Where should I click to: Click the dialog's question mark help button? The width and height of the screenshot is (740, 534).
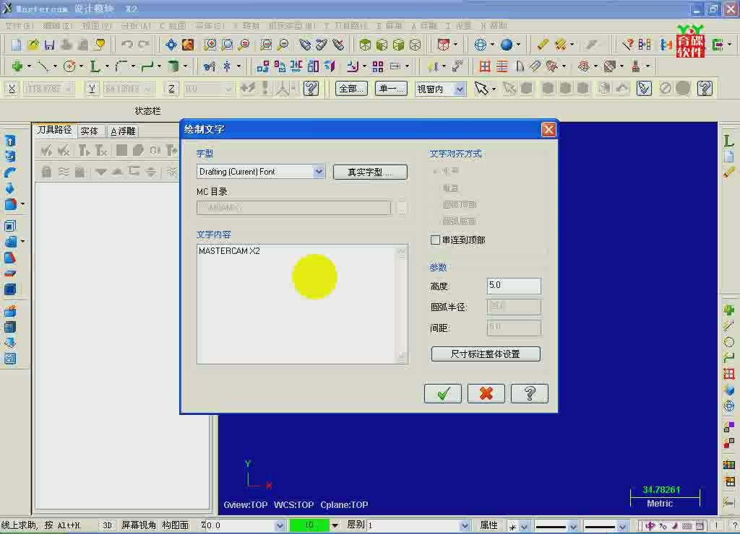530,393
